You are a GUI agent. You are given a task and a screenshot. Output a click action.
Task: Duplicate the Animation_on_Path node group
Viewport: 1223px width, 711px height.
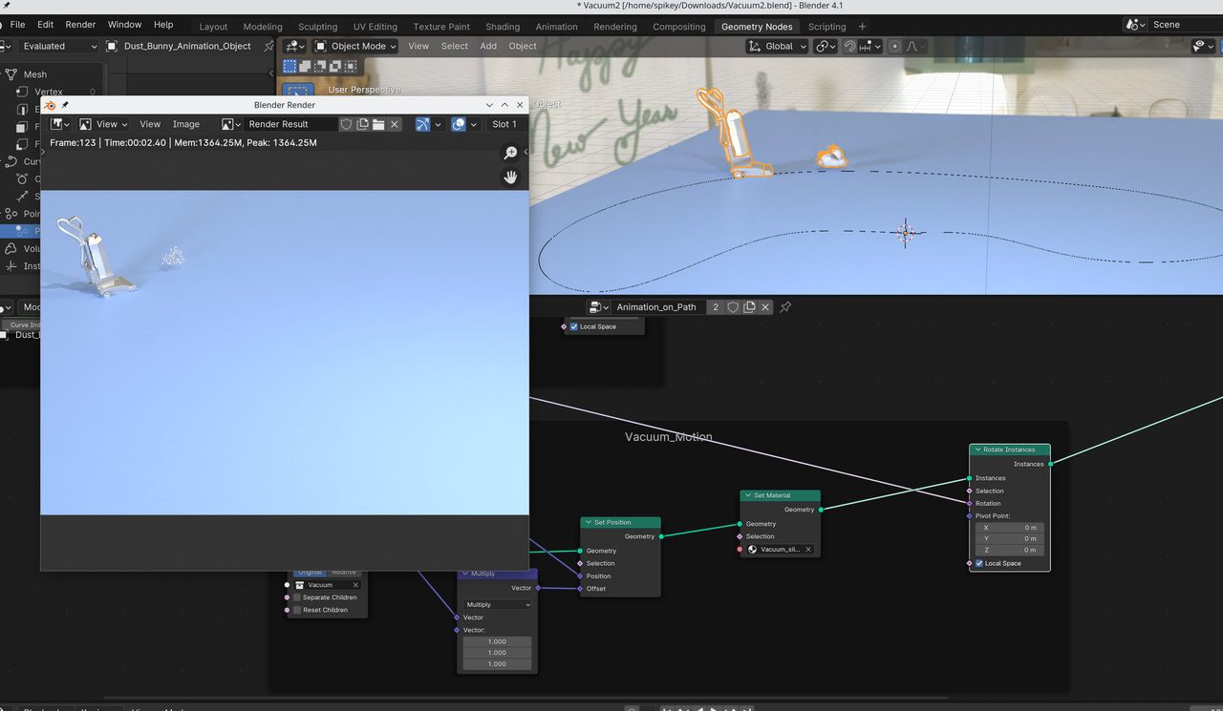coord(750,307)
